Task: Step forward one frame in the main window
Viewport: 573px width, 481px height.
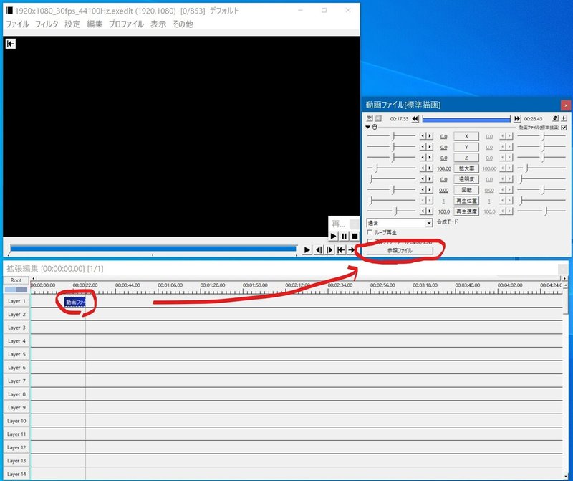Action: 329,250
